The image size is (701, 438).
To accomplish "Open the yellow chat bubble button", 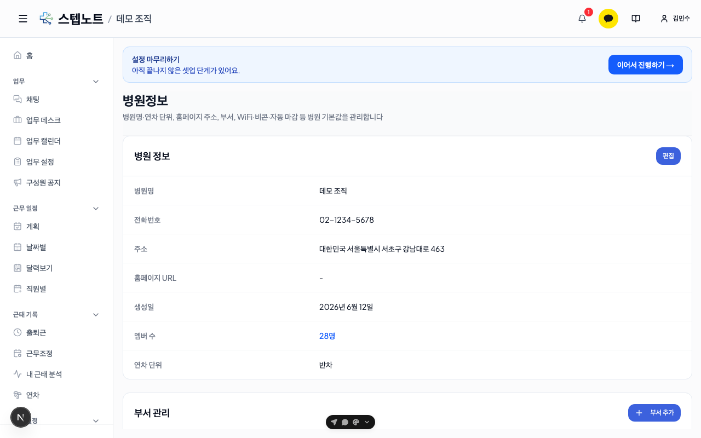I will click(x=608, y=19).
